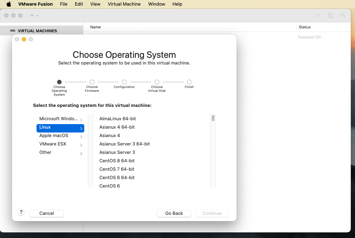Open the Snapshots toolbar icon

330,15
